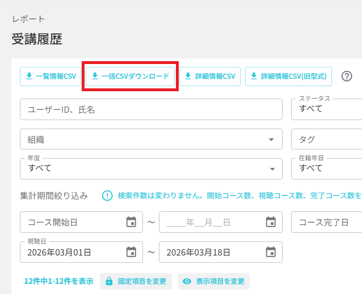Viewport: 362px width, 294px height.
Task: Click the info icon beside 集計期間絞り込み
Action: [x=107, y=196]
